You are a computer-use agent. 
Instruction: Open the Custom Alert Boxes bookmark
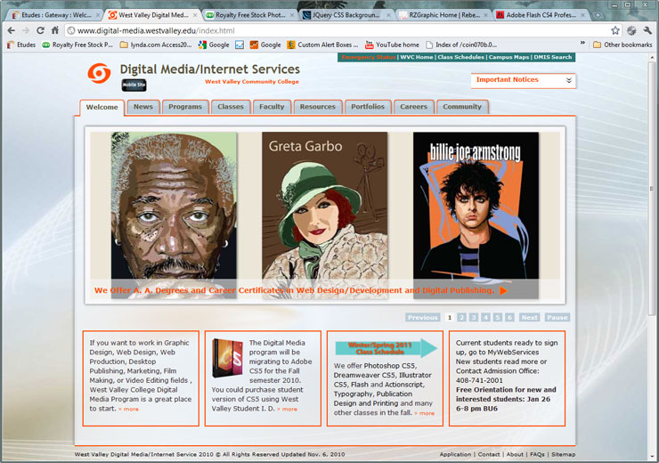(322, 45)
